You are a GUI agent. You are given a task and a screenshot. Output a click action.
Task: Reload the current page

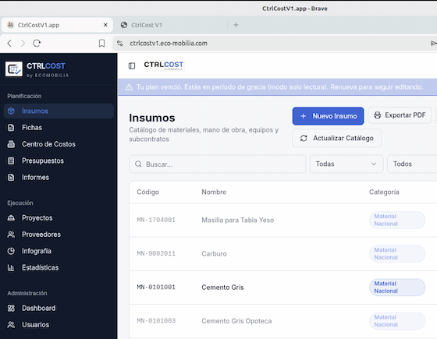[37, 43]
